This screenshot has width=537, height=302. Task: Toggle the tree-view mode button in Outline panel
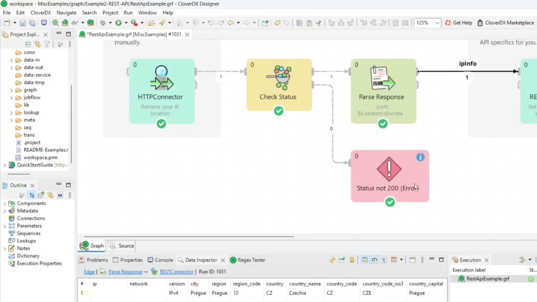[x=32, y=195]
